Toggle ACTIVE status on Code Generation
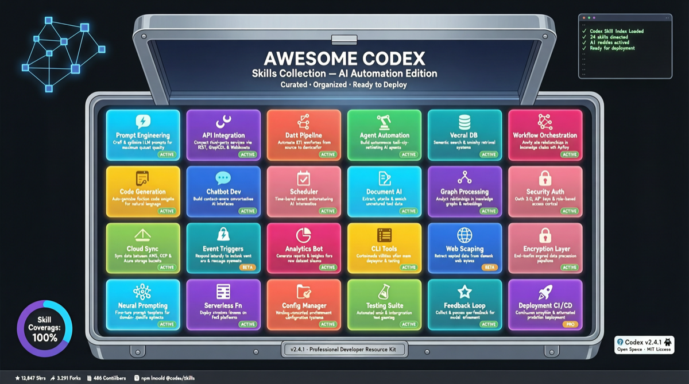Image resolution: width=689 pixels, height=384 pixels. [167, 211]
